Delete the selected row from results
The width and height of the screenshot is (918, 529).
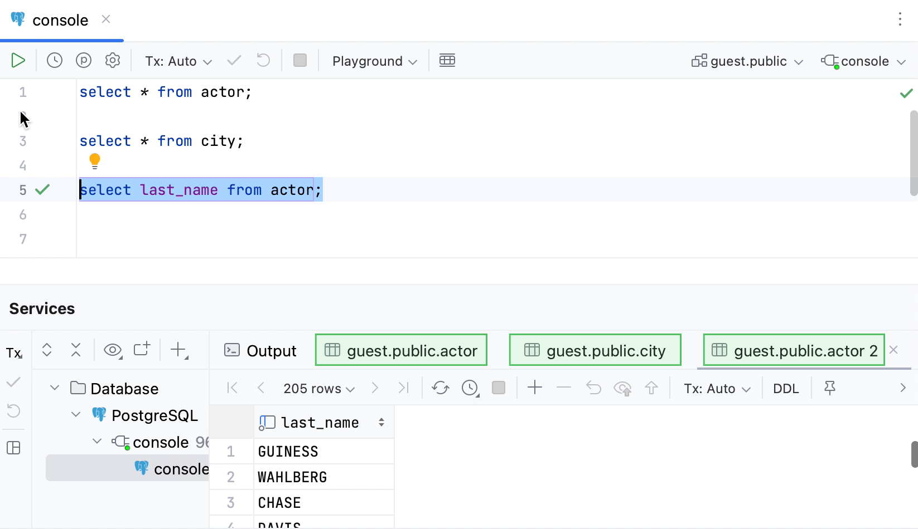pyautogui.click(x=563, y=388)
